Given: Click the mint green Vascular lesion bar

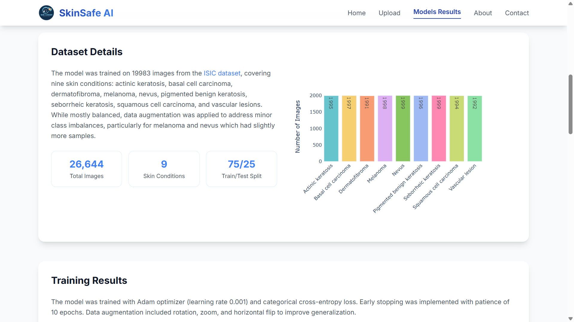Looking at the screenshot, I should [474, 134].
